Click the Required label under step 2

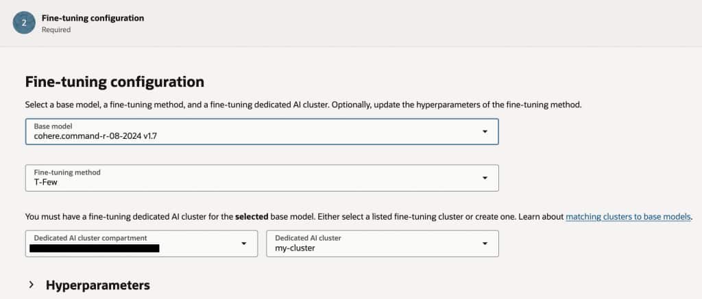(x=56, y=30)
